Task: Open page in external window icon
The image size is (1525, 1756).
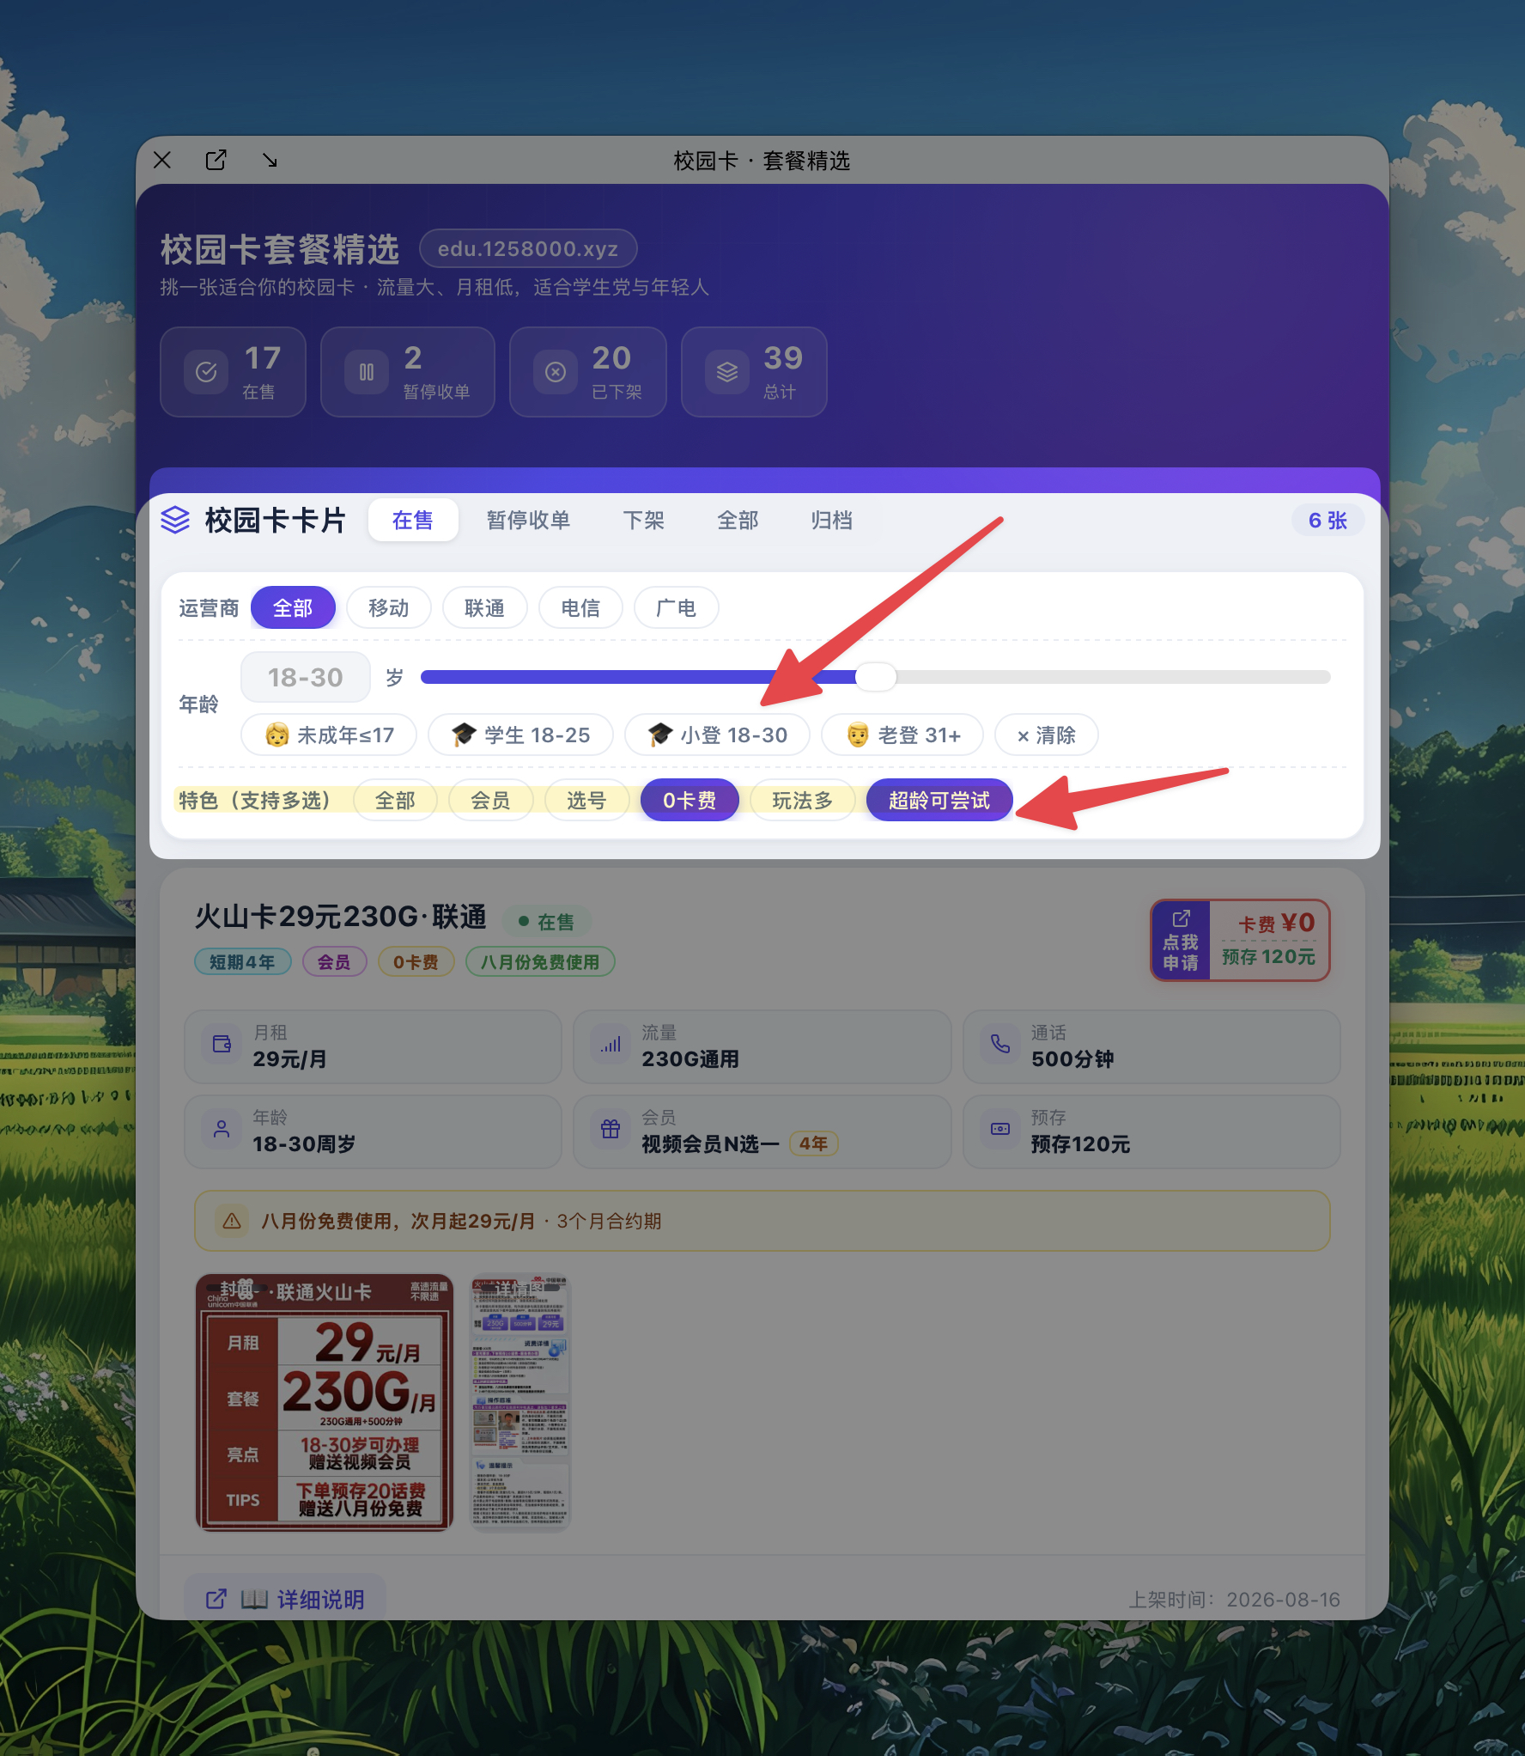Action: 216,160
